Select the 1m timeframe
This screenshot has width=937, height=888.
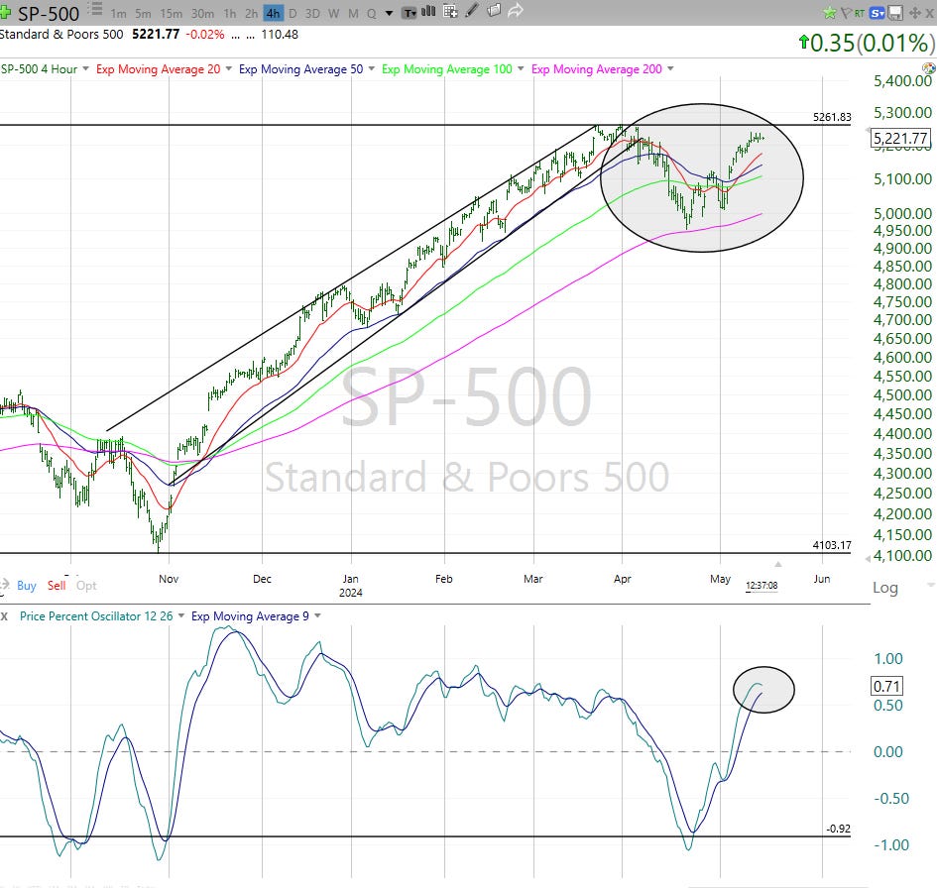point(118,13)
